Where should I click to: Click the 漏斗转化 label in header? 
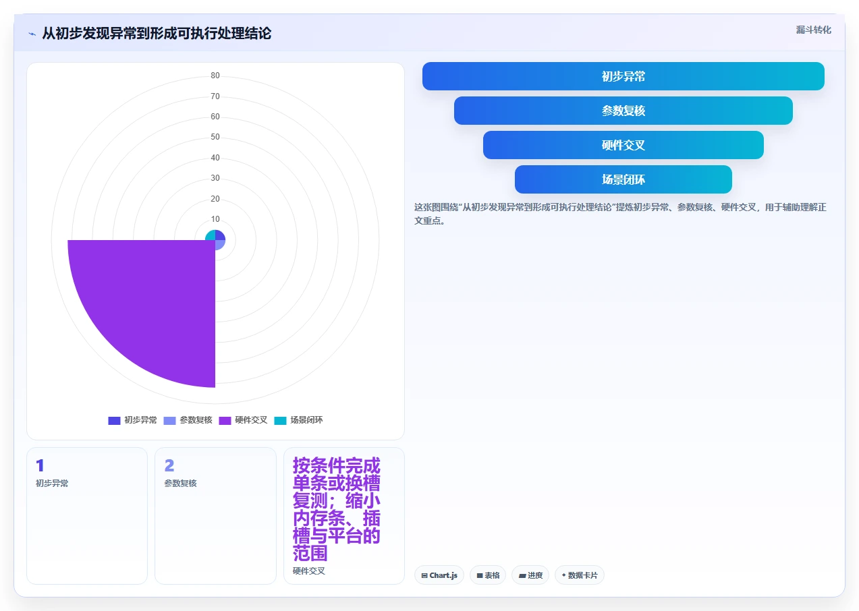pyautogui.click(x=813, y=30)
